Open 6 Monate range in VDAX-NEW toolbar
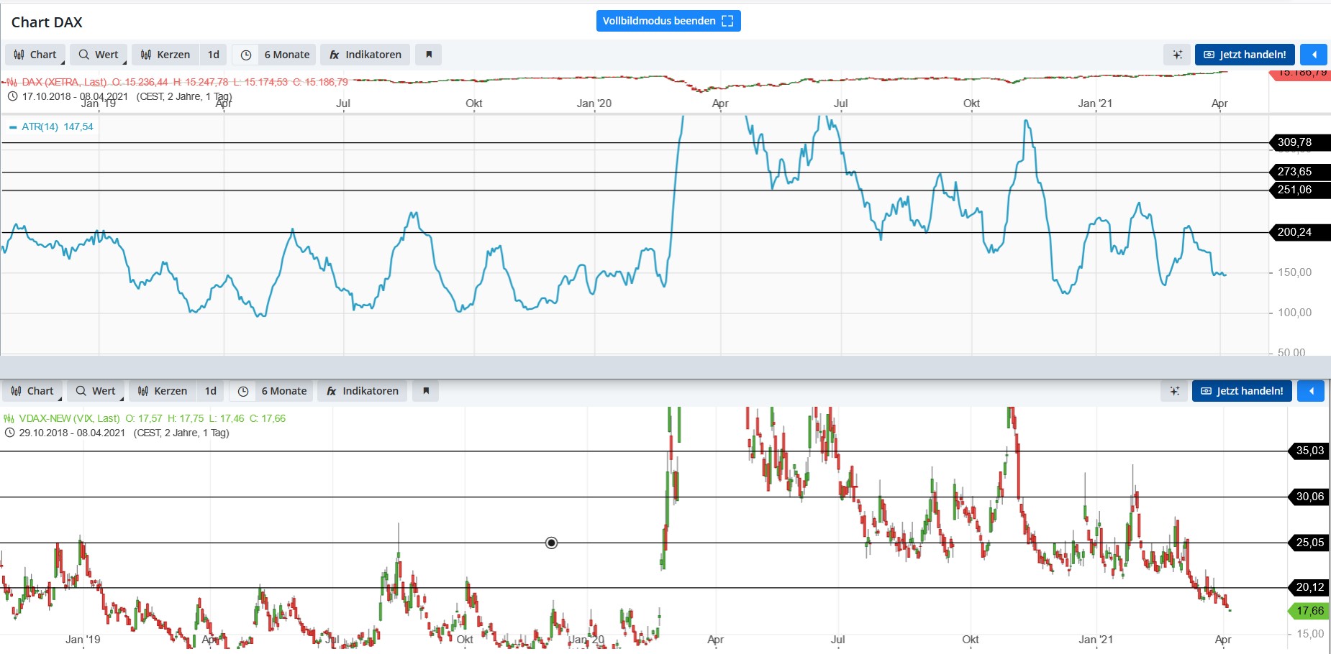Viewport: 1331px width, 654px height. click(284, 391)
